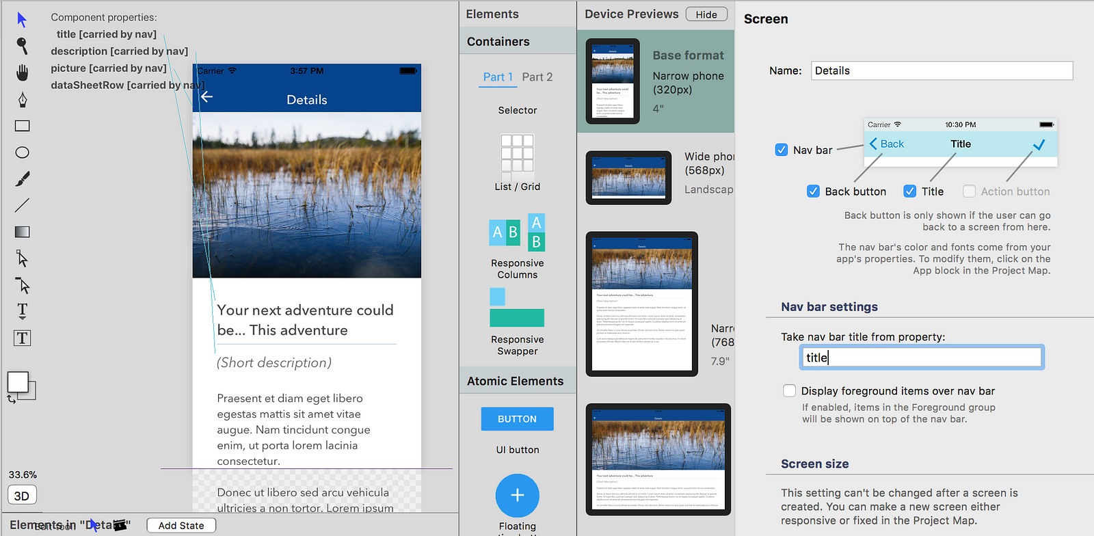Uncheck the Back button checkbox
The image size is (1094, 536).
tap(813, 191)
